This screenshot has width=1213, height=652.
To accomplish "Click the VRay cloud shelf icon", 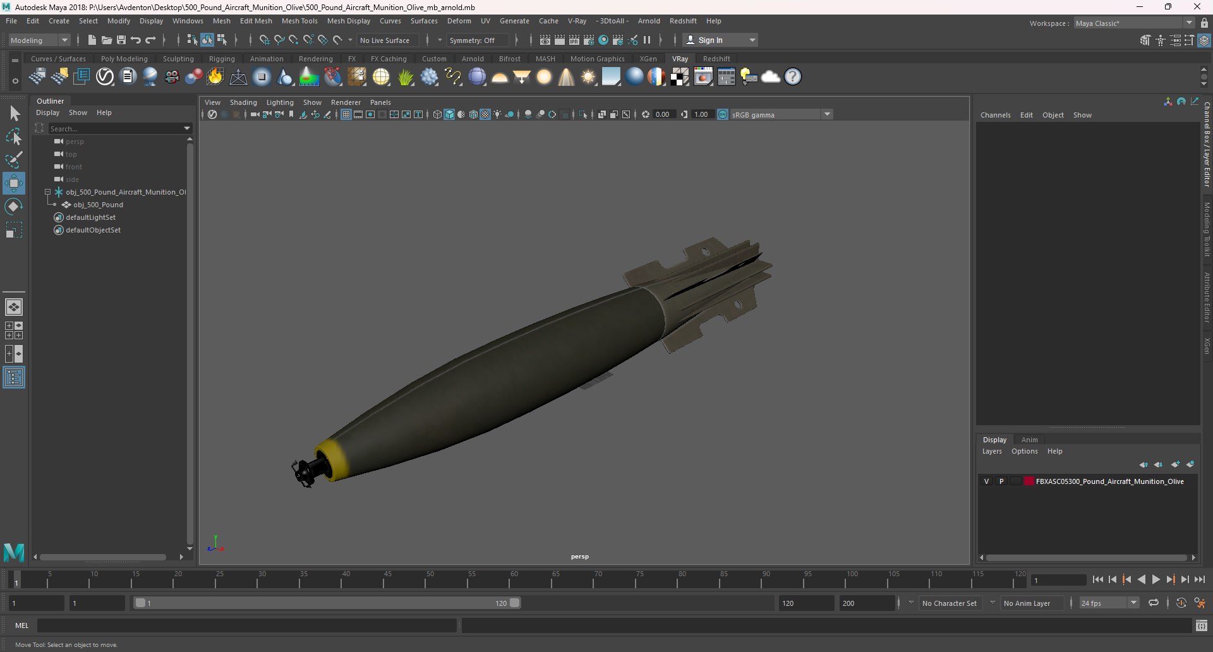I will pos(771,77).
